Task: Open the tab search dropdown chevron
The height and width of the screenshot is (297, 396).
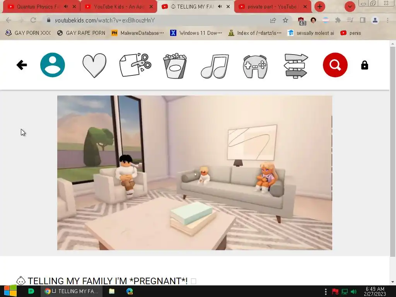Action: pyautogui.click(x=350, y=7)
